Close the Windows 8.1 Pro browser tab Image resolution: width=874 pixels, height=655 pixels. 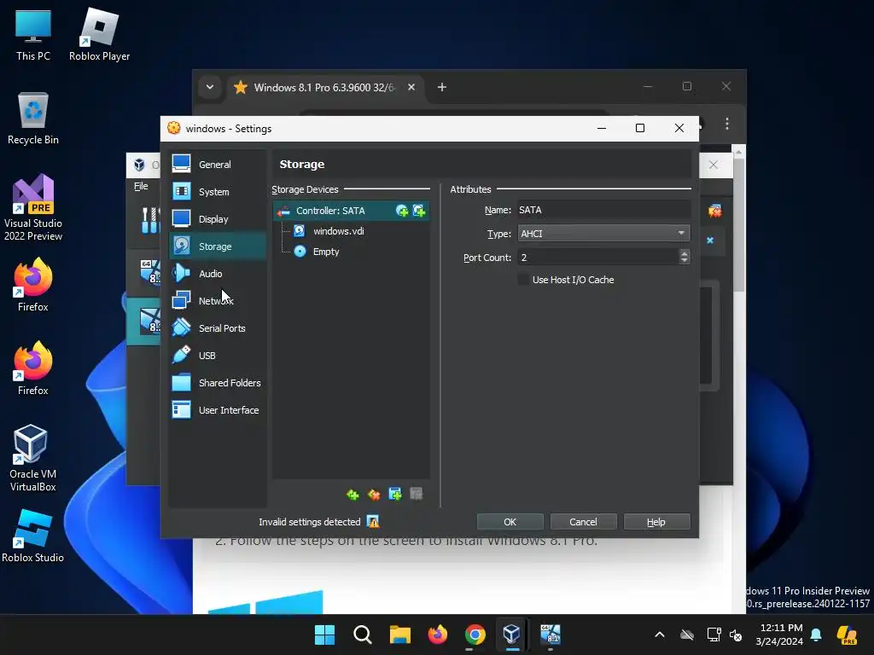click(x=411, y=87)
